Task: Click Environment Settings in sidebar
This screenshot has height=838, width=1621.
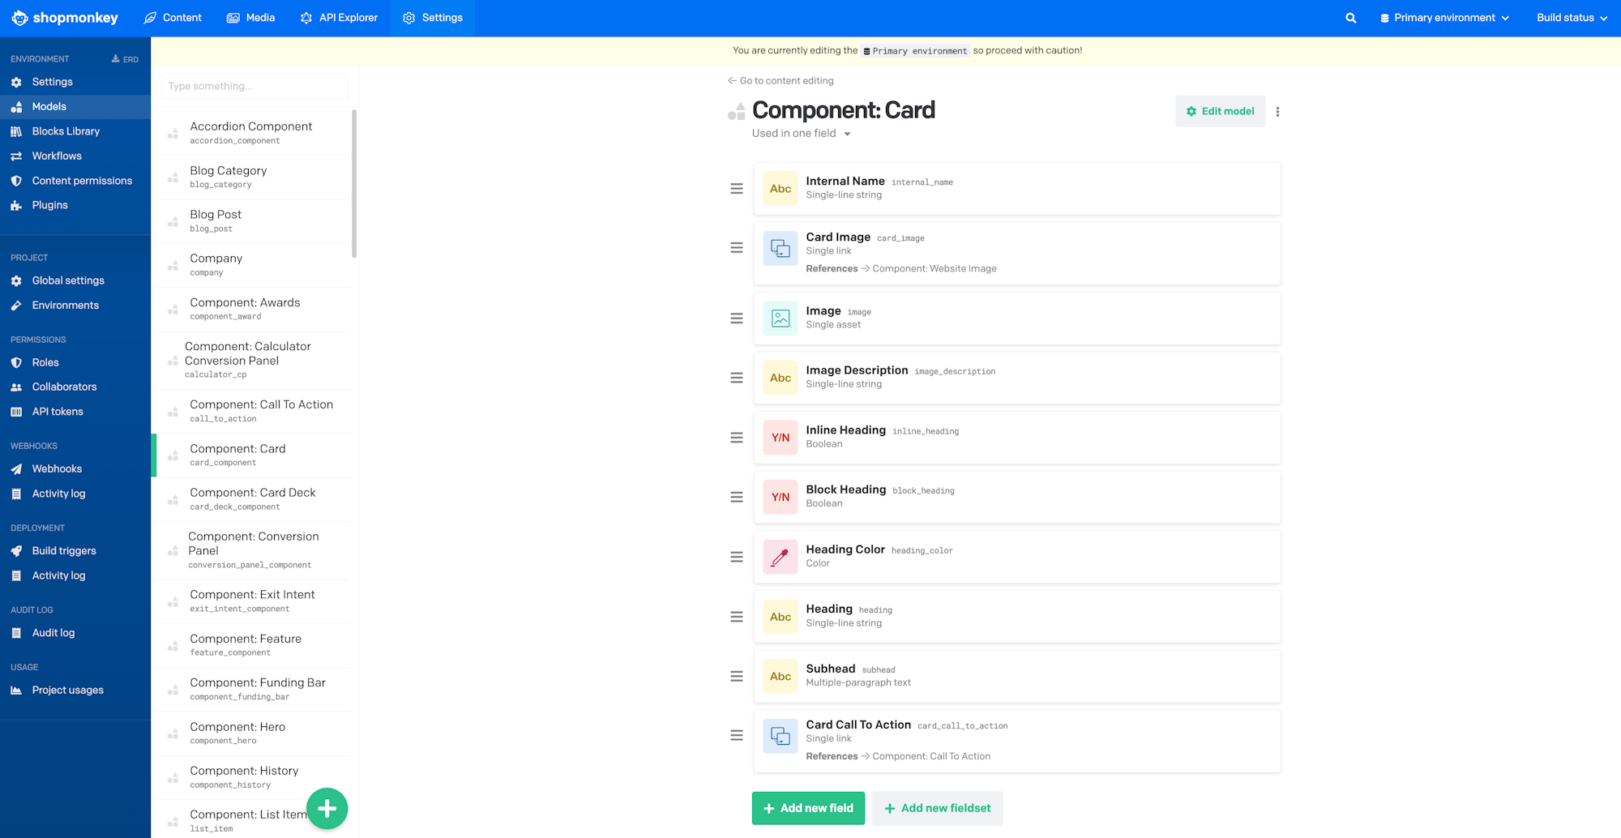Action: coord(75,82)
